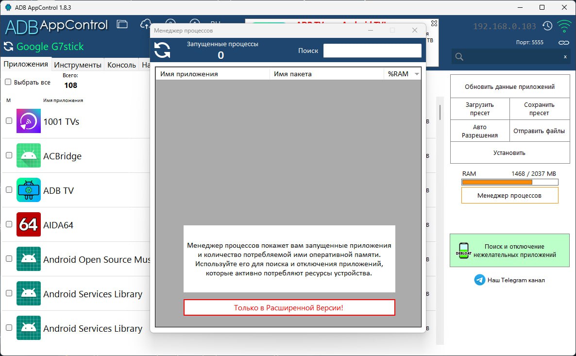Click the orange RAM usage bar
Screen dimensions: 576x356
point(509,182)
